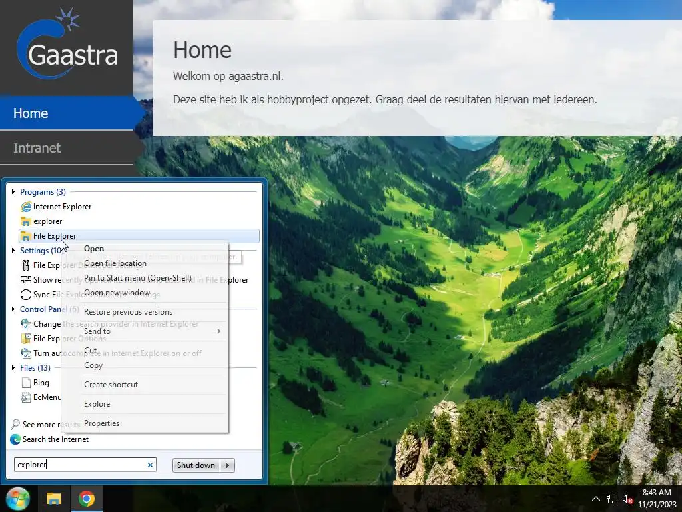This screenshot has height=512, width=682.
Task: Open the clock showing 8:43 AM
Action: (657, 499)
